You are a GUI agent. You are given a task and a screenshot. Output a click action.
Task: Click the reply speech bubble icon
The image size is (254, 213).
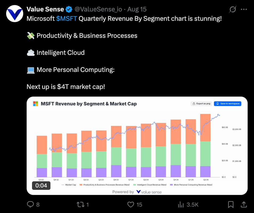coord(30,204)
